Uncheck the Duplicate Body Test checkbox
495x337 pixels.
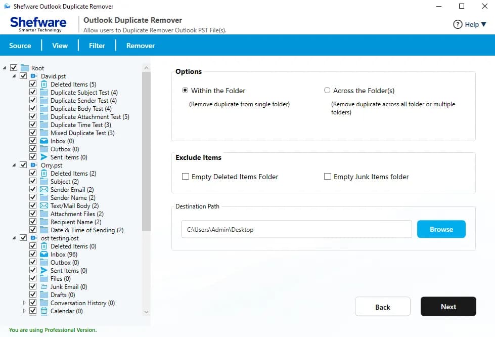point(33,108)
